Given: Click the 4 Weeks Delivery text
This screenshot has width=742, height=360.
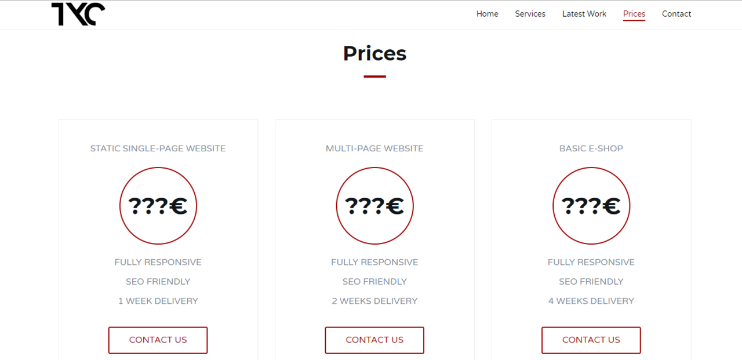Looking at the screenshot, I should tap(591, 301).
